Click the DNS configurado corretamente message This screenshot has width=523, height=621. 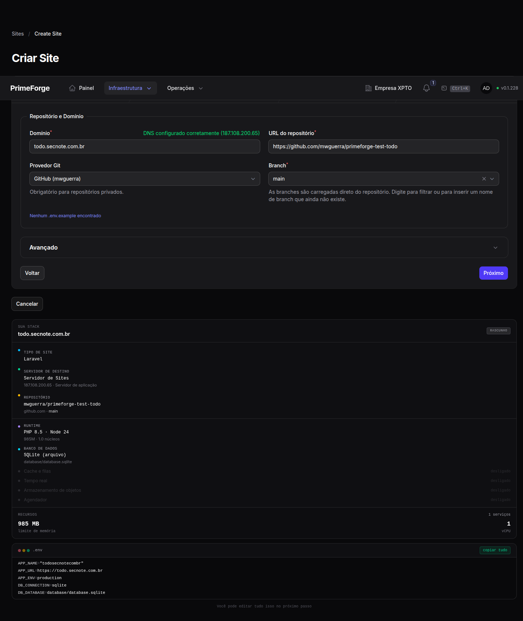(201, 133)
